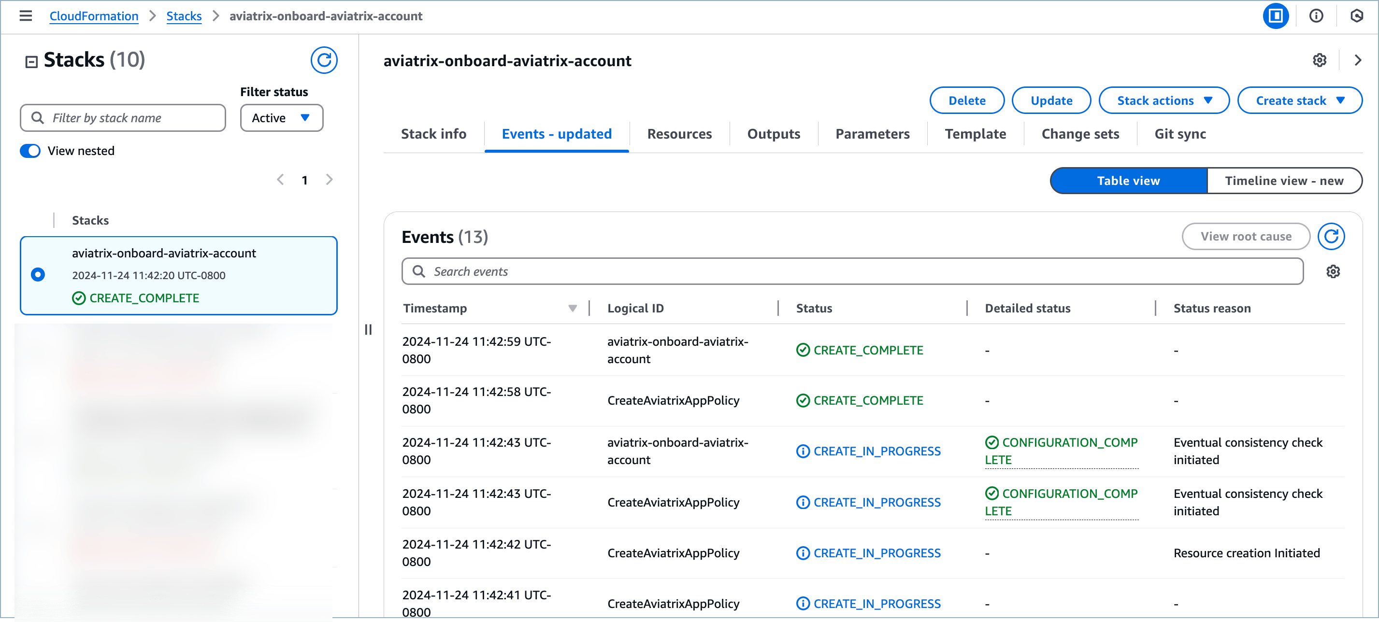Open the Template tab
Image resolution: width=1379 pixels, height=622 pixels.
[976, 134]
